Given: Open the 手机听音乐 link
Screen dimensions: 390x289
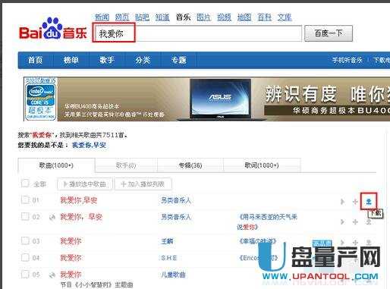Looking at the screenshot, I should [348, 60].
